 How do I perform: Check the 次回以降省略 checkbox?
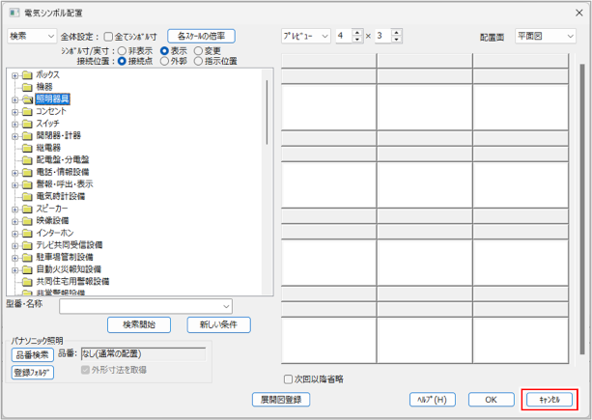pyautogui.click(x=288, y=378)
